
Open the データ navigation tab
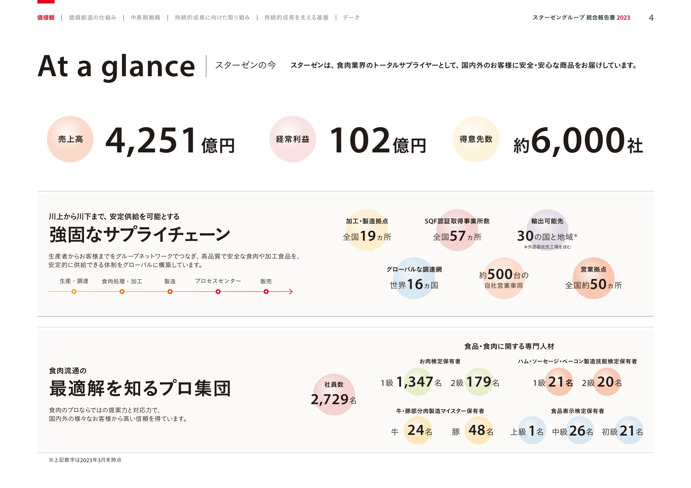point(351,18)
